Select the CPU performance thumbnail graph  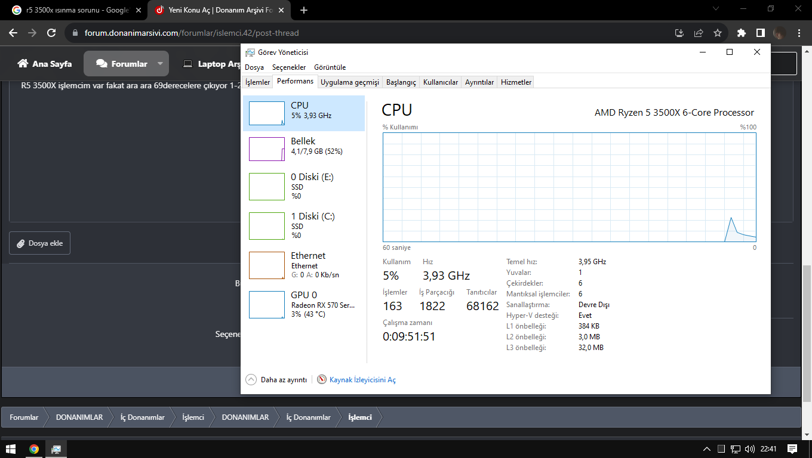(x=267, y=113)
